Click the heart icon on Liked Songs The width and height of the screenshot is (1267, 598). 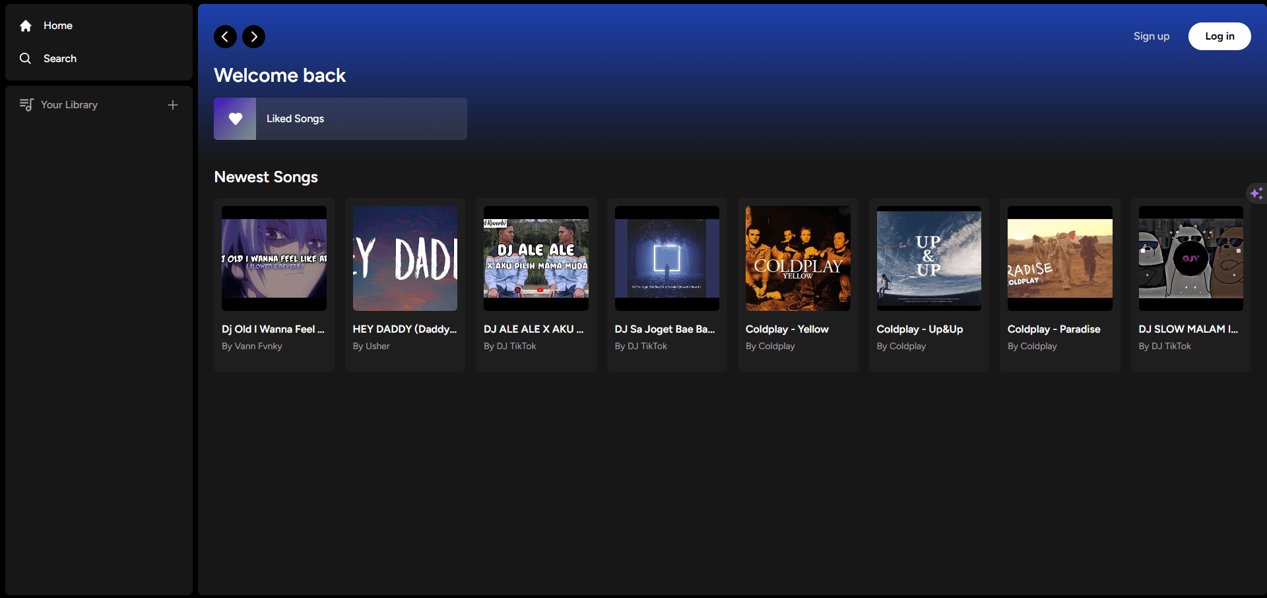[235, 119]
